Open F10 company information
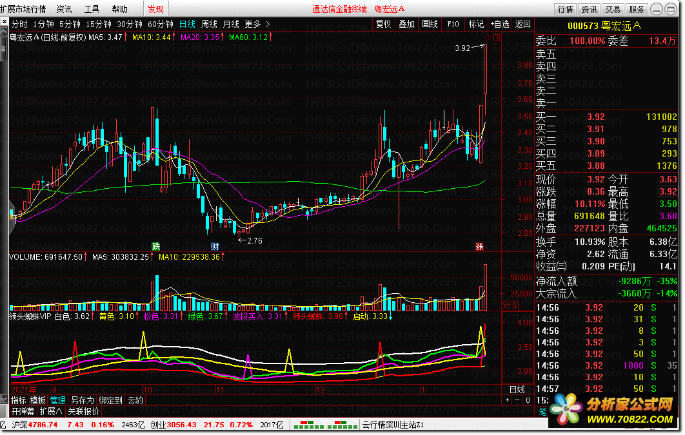Image resolution: width=685 pixels, height=435 pixels. [453, 24]
